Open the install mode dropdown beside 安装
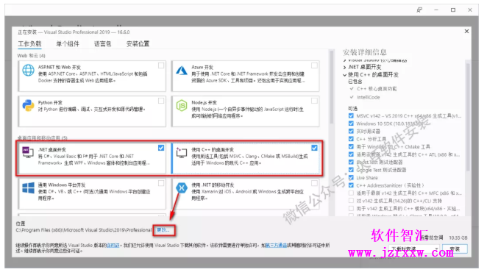The image size is (487, 275). (414, 249)
